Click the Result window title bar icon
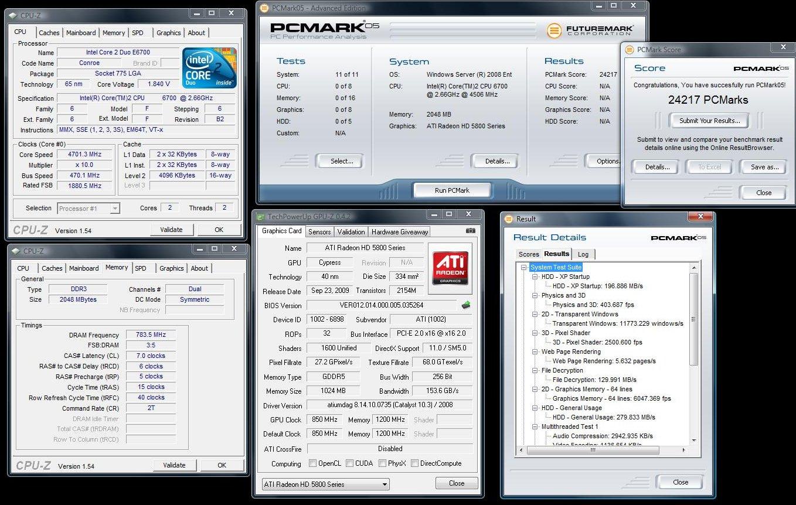The width and height of the screenshot is (796, 505). 509,219
